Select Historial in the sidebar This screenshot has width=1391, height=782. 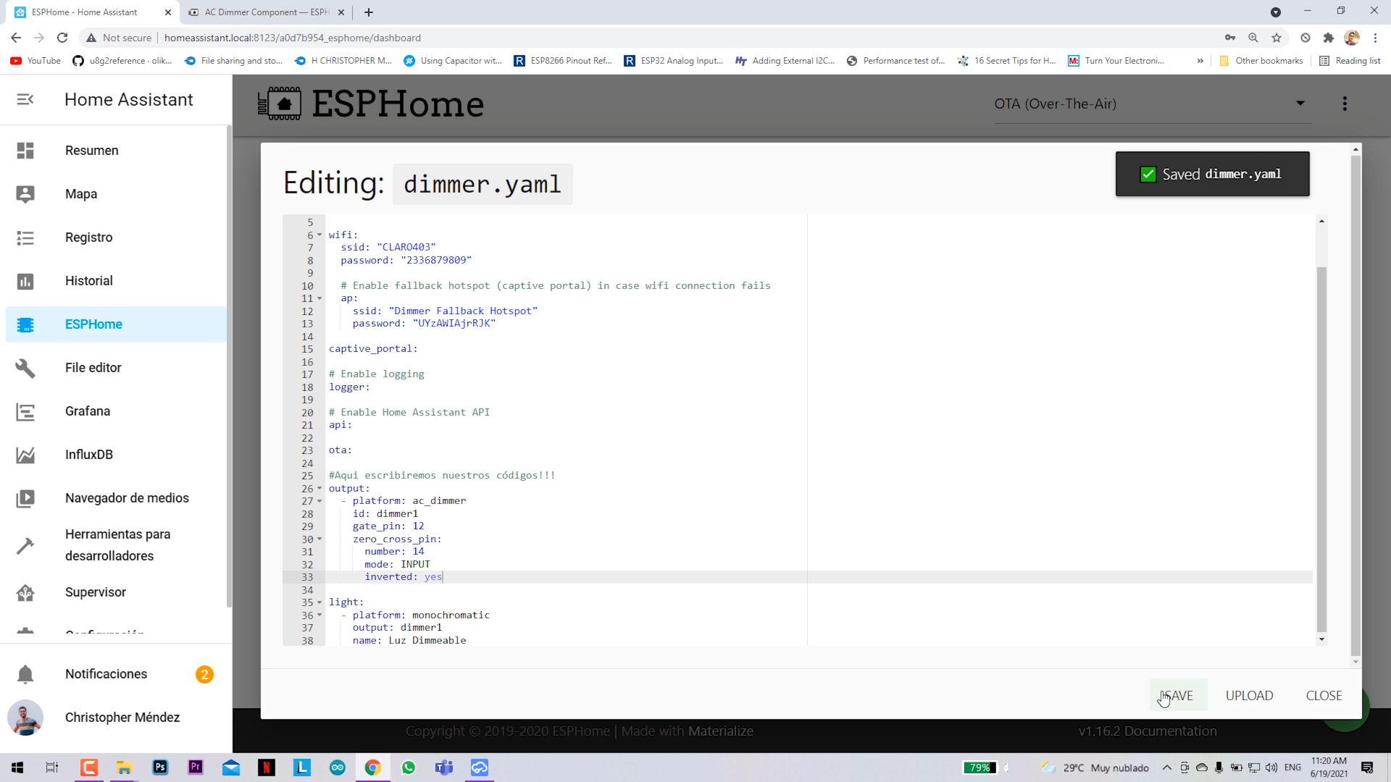[x=88, y=281]
